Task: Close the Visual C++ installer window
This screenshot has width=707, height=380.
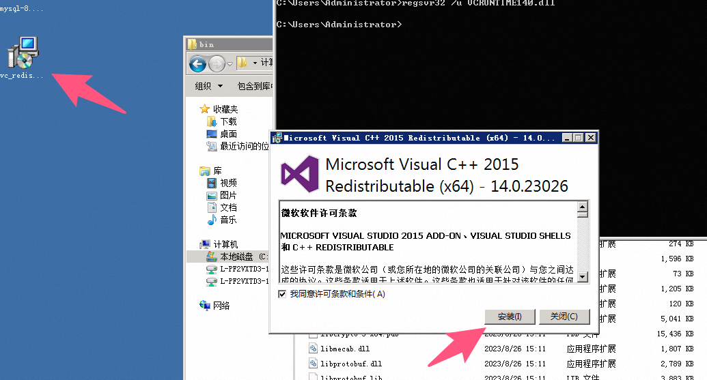Action: point(590,138)
